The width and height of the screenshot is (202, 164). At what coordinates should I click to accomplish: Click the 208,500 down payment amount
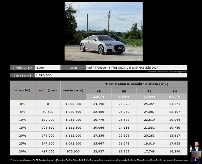(48, 128)
